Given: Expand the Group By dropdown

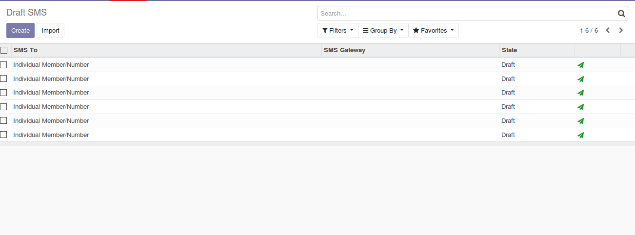Looking at the screenshot, I should pos(383,31).
